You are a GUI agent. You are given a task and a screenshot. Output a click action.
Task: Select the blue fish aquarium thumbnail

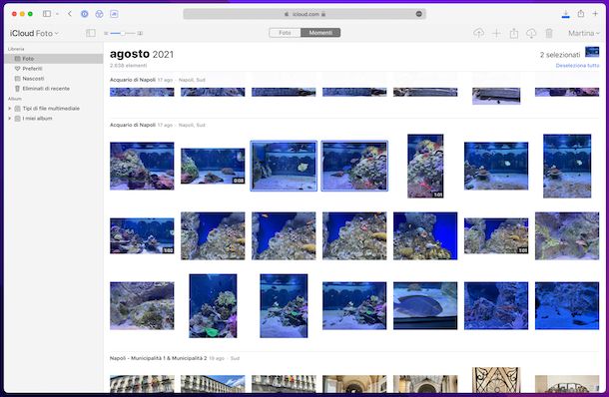(x=425, y=306)
